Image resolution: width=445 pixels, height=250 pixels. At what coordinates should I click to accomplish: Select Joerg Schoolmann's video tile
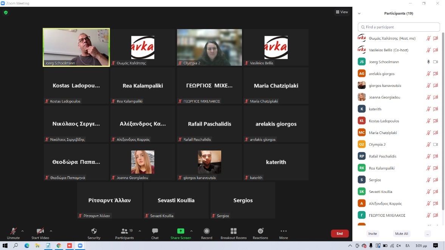(76, 48)
